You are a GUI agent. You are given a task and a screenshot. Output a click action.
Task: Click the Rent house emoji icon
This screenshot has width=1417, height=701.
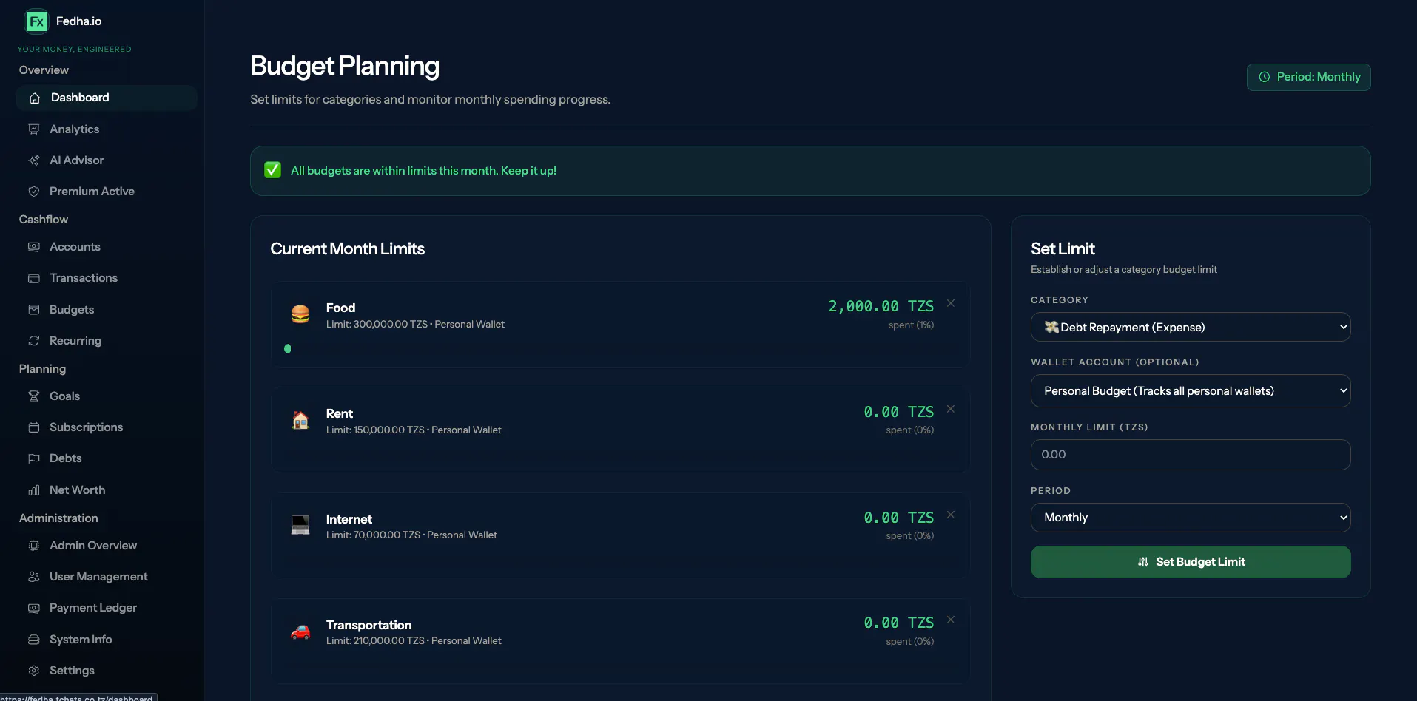coord(300,420)
